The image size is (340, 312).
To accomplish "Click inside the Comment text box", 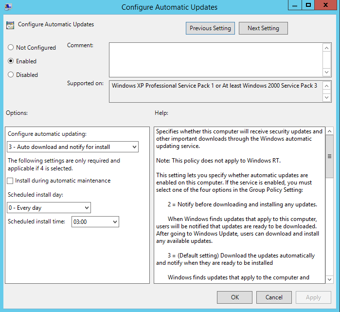I will pos(216,60).
